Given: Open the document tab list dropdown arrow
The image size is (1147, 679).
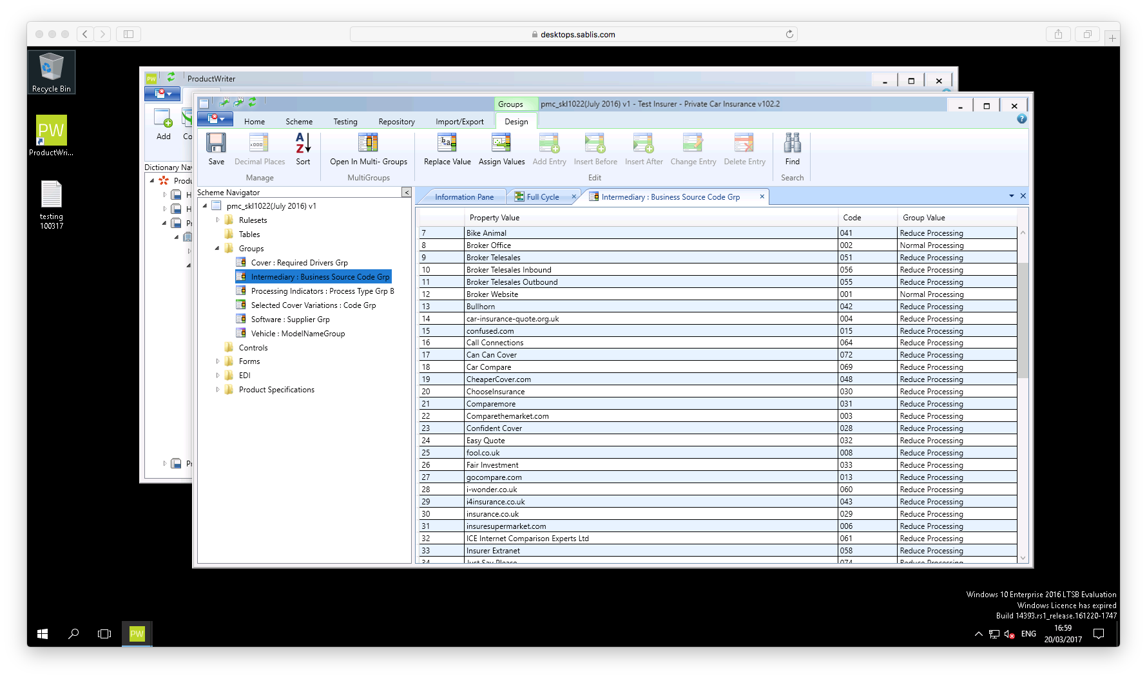Looking at the screenshot, I should click(x=1011, y=196).
